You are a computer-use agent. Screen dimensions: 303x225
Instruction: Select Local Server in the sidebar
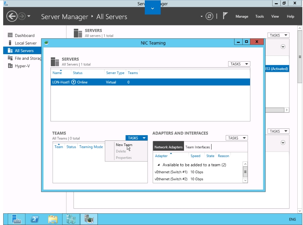[x=25, y=43]
